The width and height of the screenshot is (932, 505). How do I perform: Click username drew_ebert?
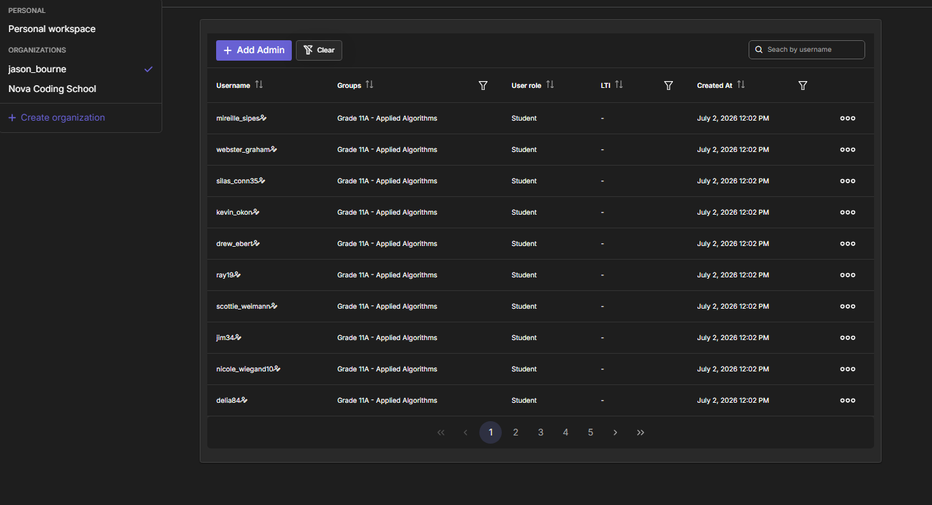[x=235, y=244]
